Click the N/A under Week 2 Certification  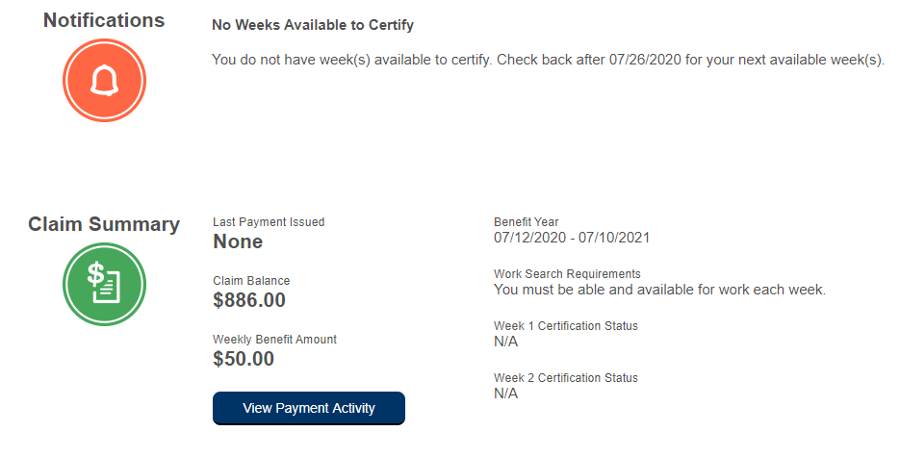click(x=505, y=394)
